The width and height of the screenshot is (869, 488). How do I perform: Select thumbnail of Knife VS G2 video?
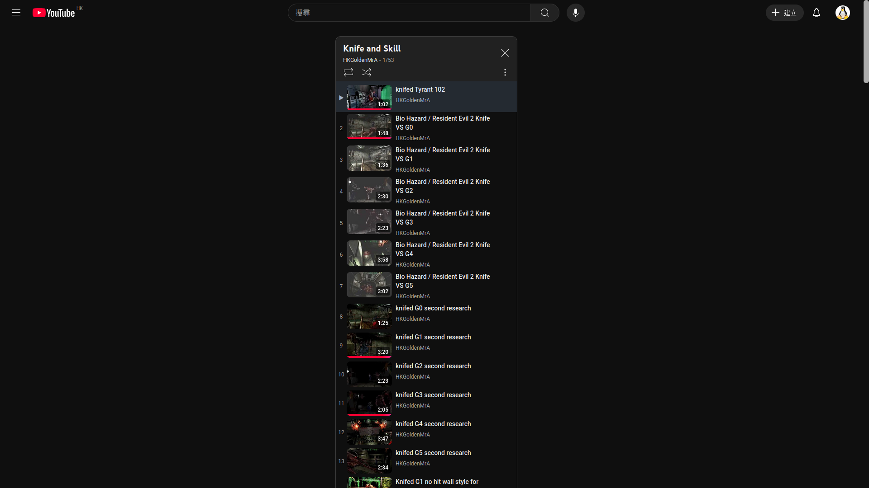point(369,189)
